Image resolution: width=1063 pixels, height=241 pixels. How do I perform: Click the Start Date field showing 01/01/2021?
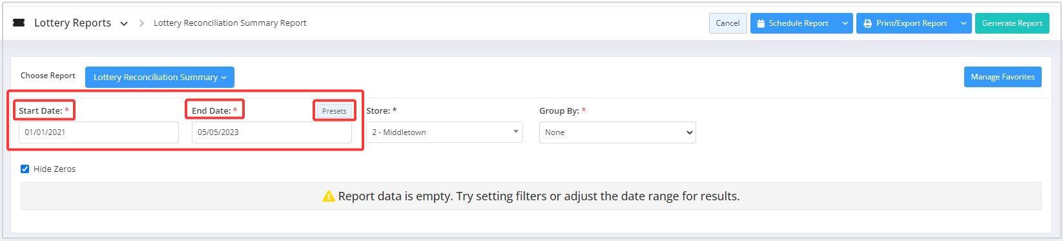point(99,132)
